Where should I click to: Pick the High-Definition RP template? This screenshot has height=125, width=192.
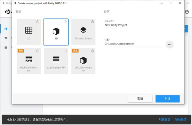tap(29, 61)
